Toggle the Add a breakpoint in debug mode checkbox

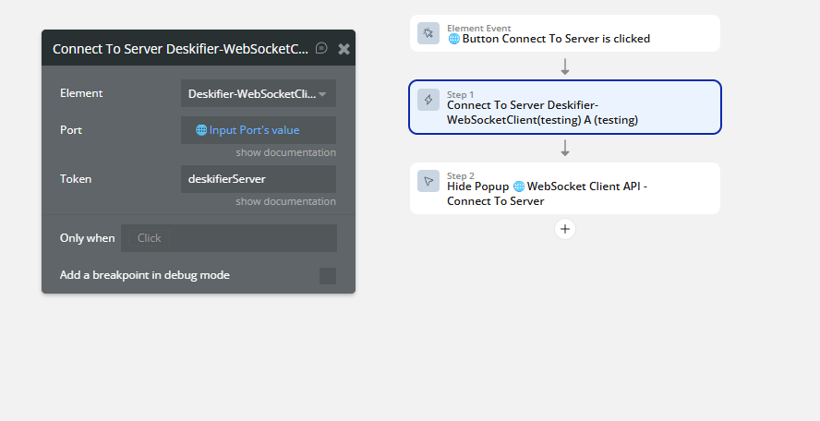pos(328,276)
